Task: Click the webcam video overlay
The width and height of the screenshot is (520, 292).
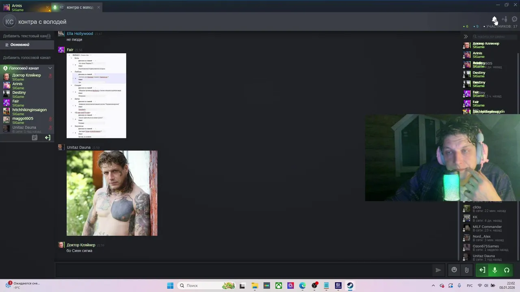Action: tap(442, 157)
